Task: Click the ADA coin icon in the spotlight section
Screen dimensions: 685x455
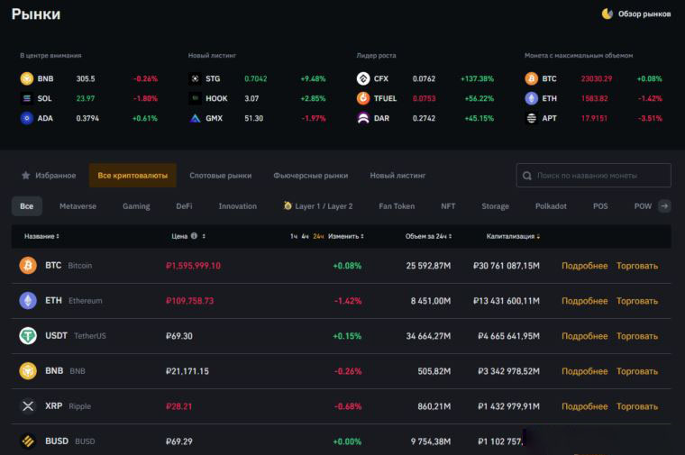Action: click(x=27, y=118)
